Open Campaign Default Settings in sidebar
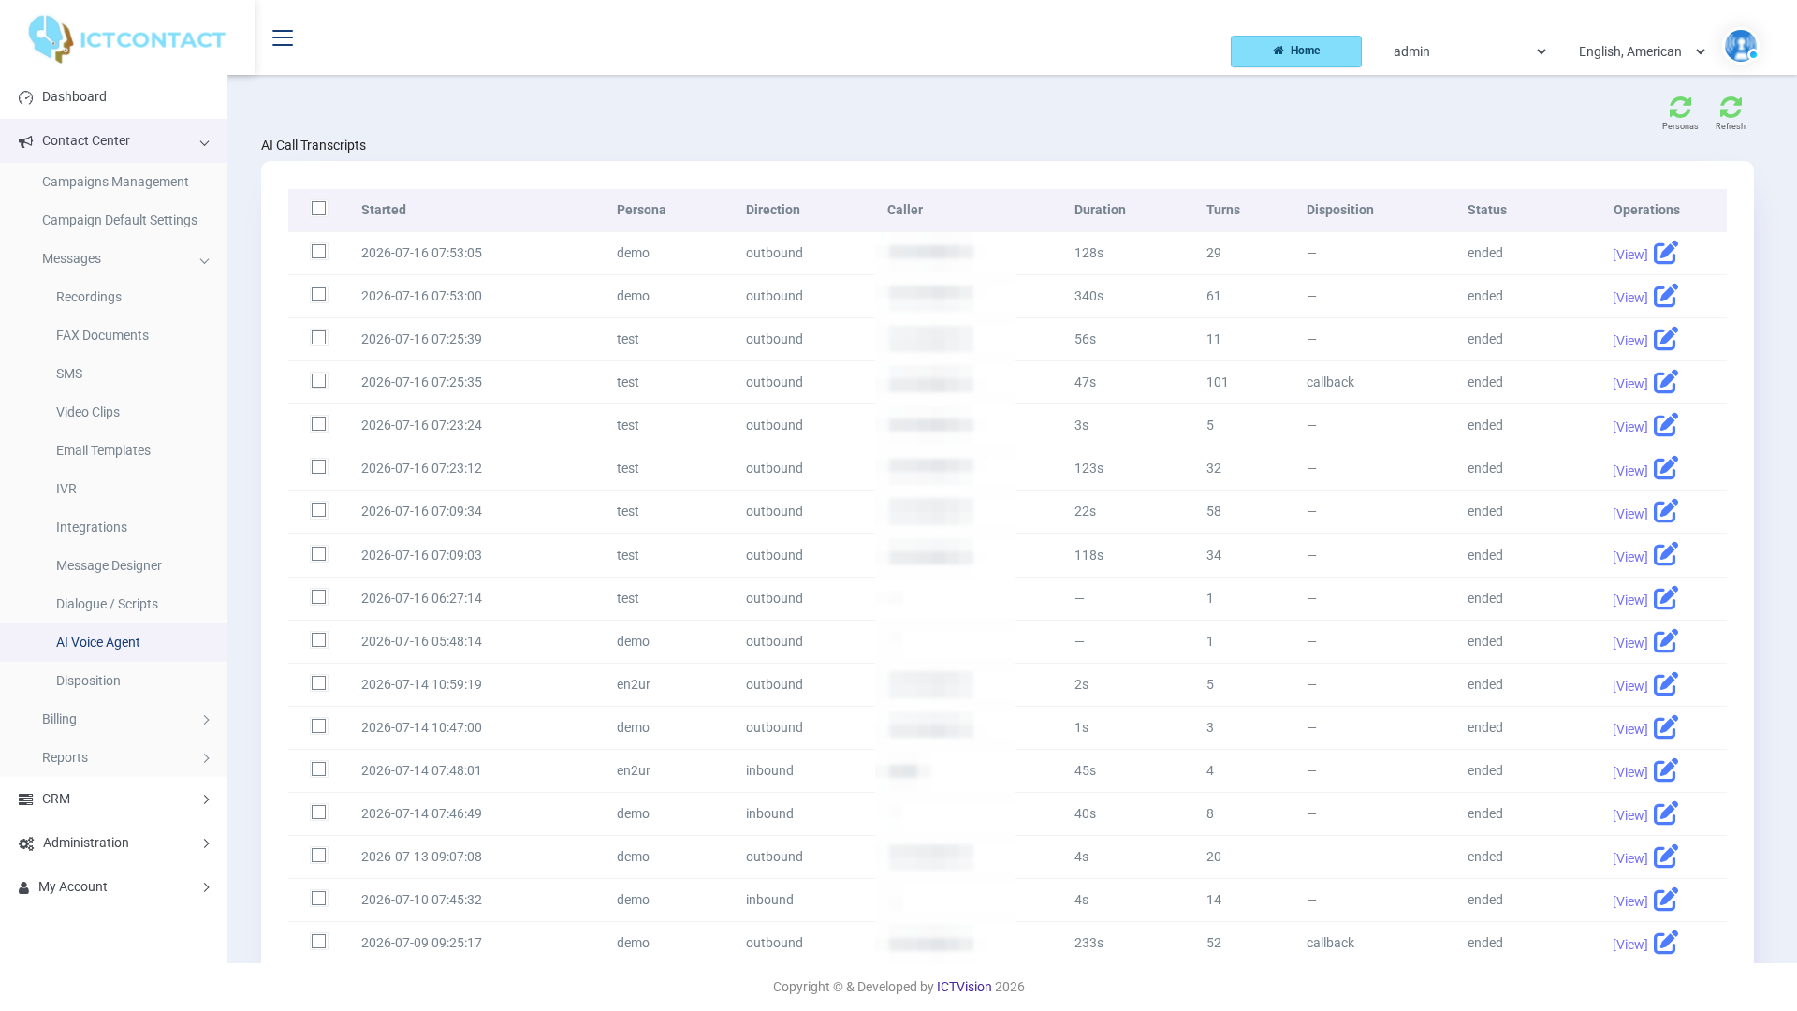 coord(120,221)
